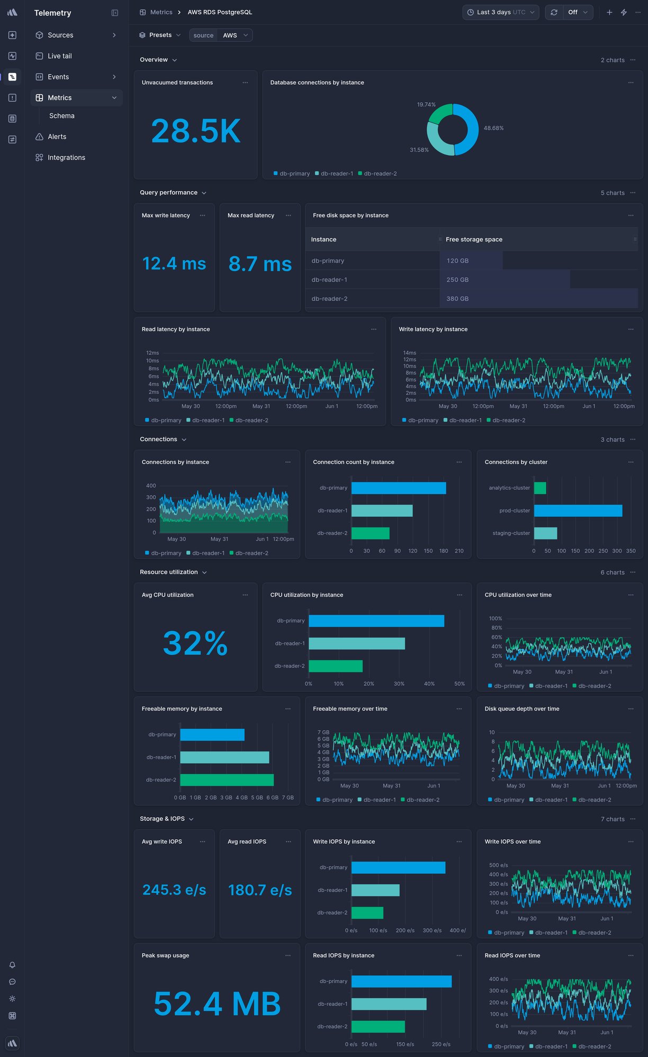The image size is (648, 1057).
Task: Click the 120 GB cell for db-primary
Action: pyautogui.click(x=538, y=261)
